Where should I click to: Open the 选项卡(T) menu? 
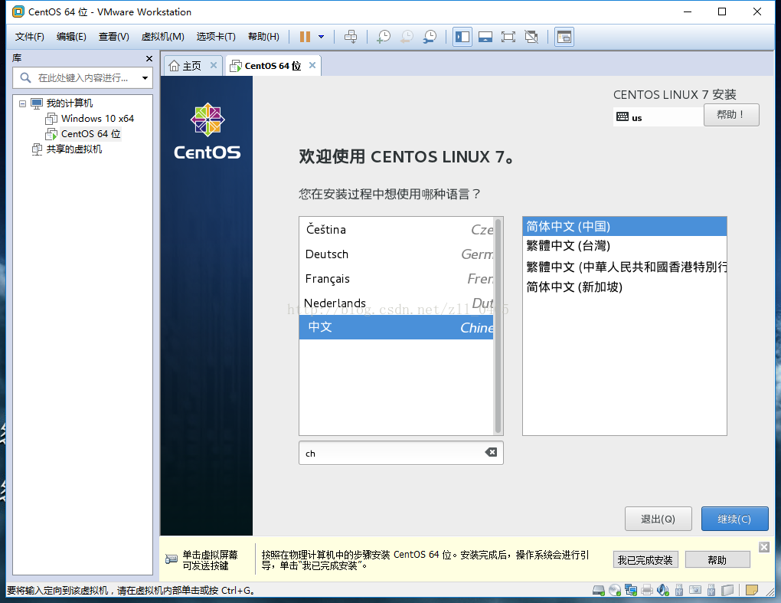coord(216,36)
